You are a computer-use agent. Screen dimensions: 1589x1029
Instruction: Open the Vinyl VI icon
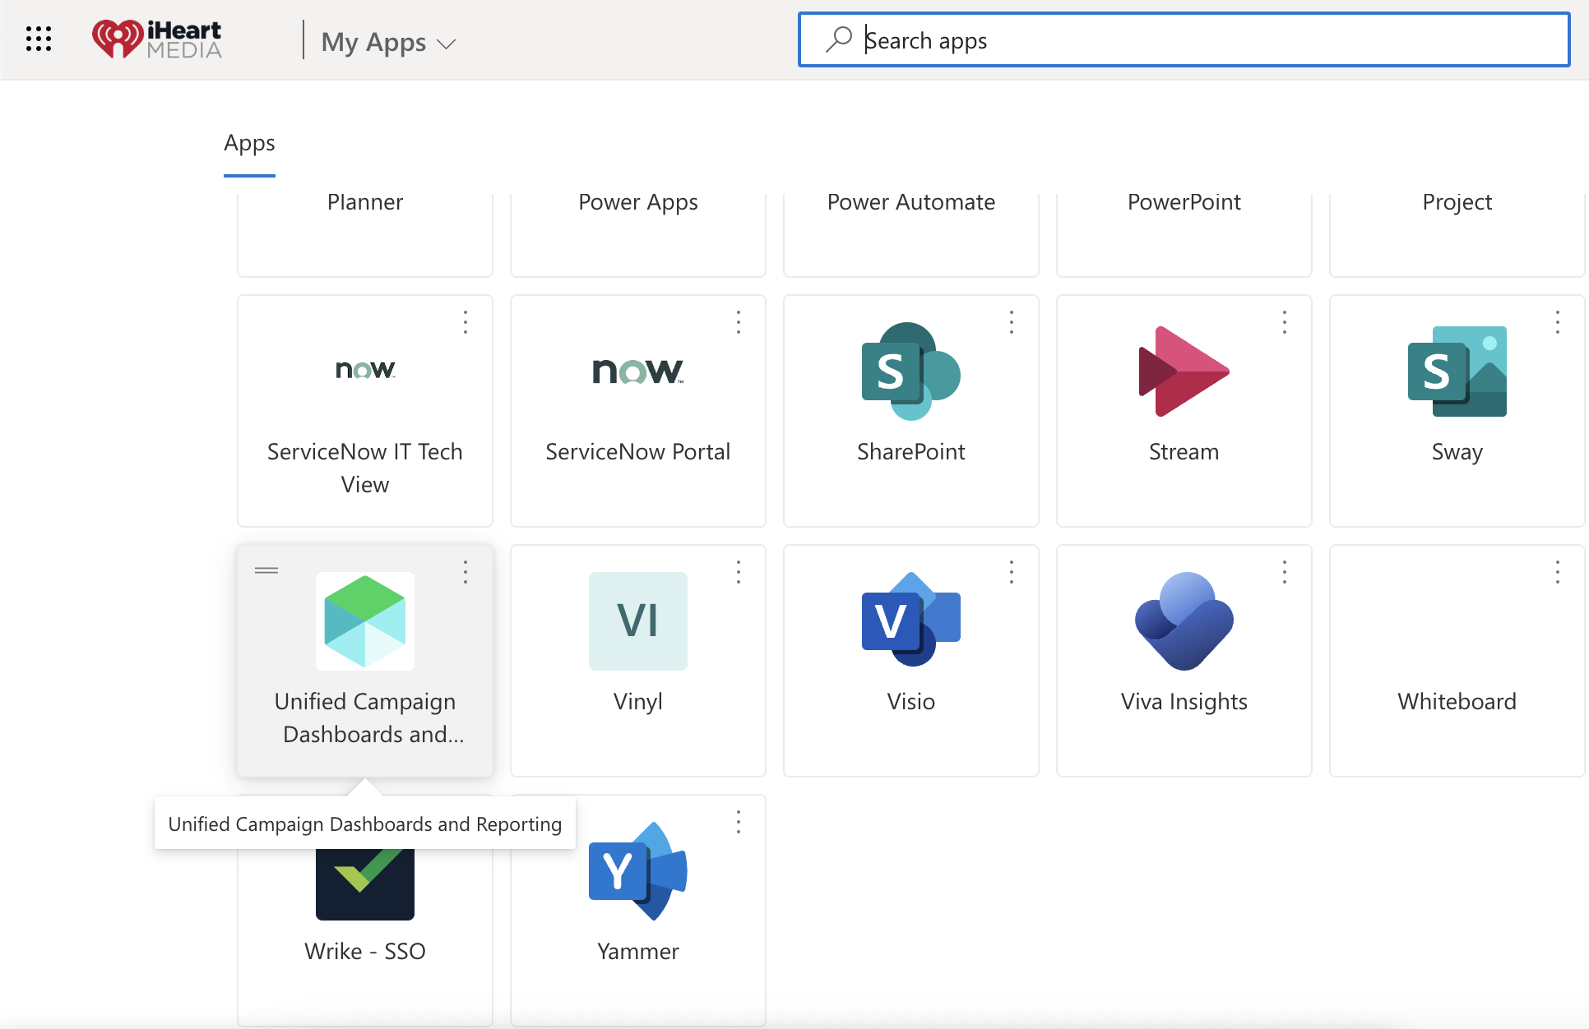coord(638,621)
